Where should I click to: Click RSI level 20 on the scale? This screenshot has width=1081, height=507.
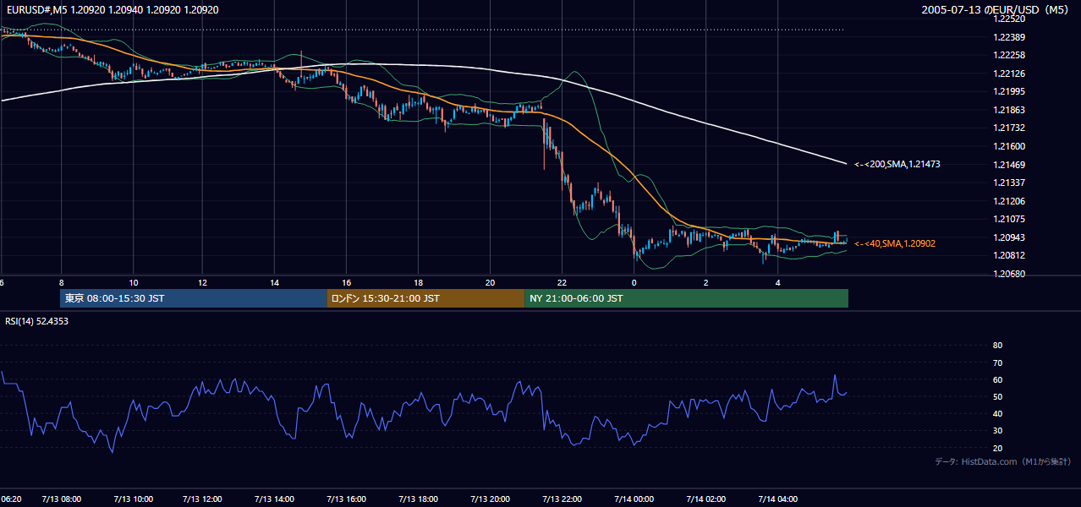[997, 448]
